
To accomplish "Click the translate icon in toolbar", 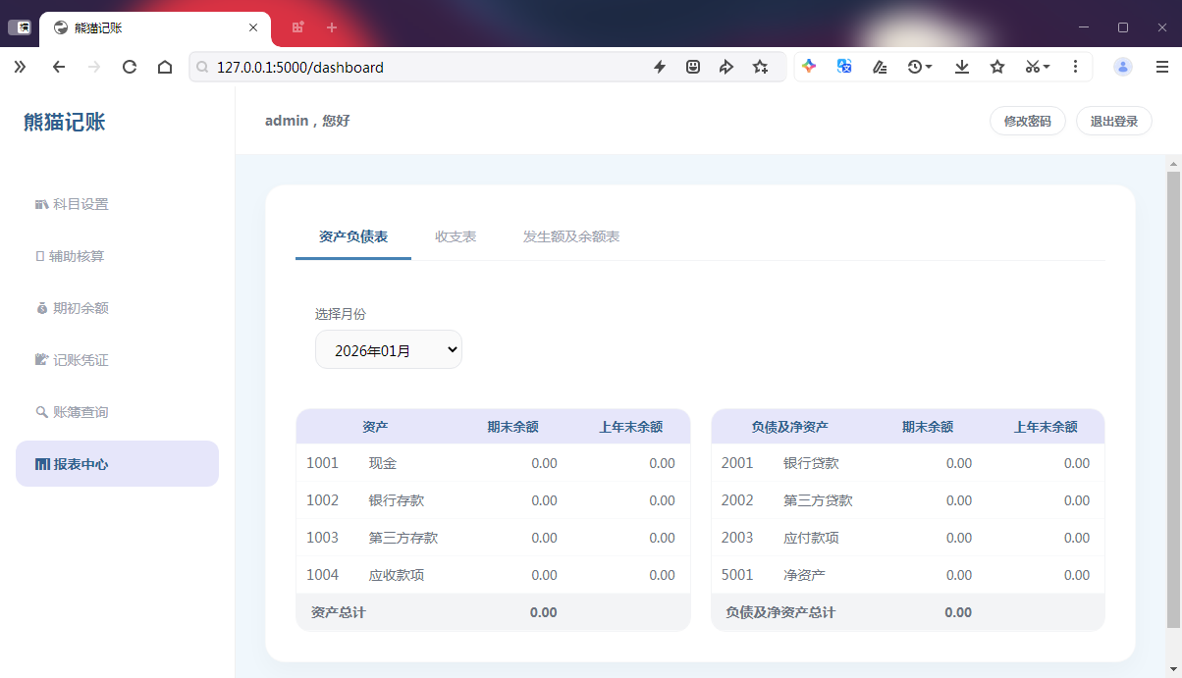I will point(844,67).
